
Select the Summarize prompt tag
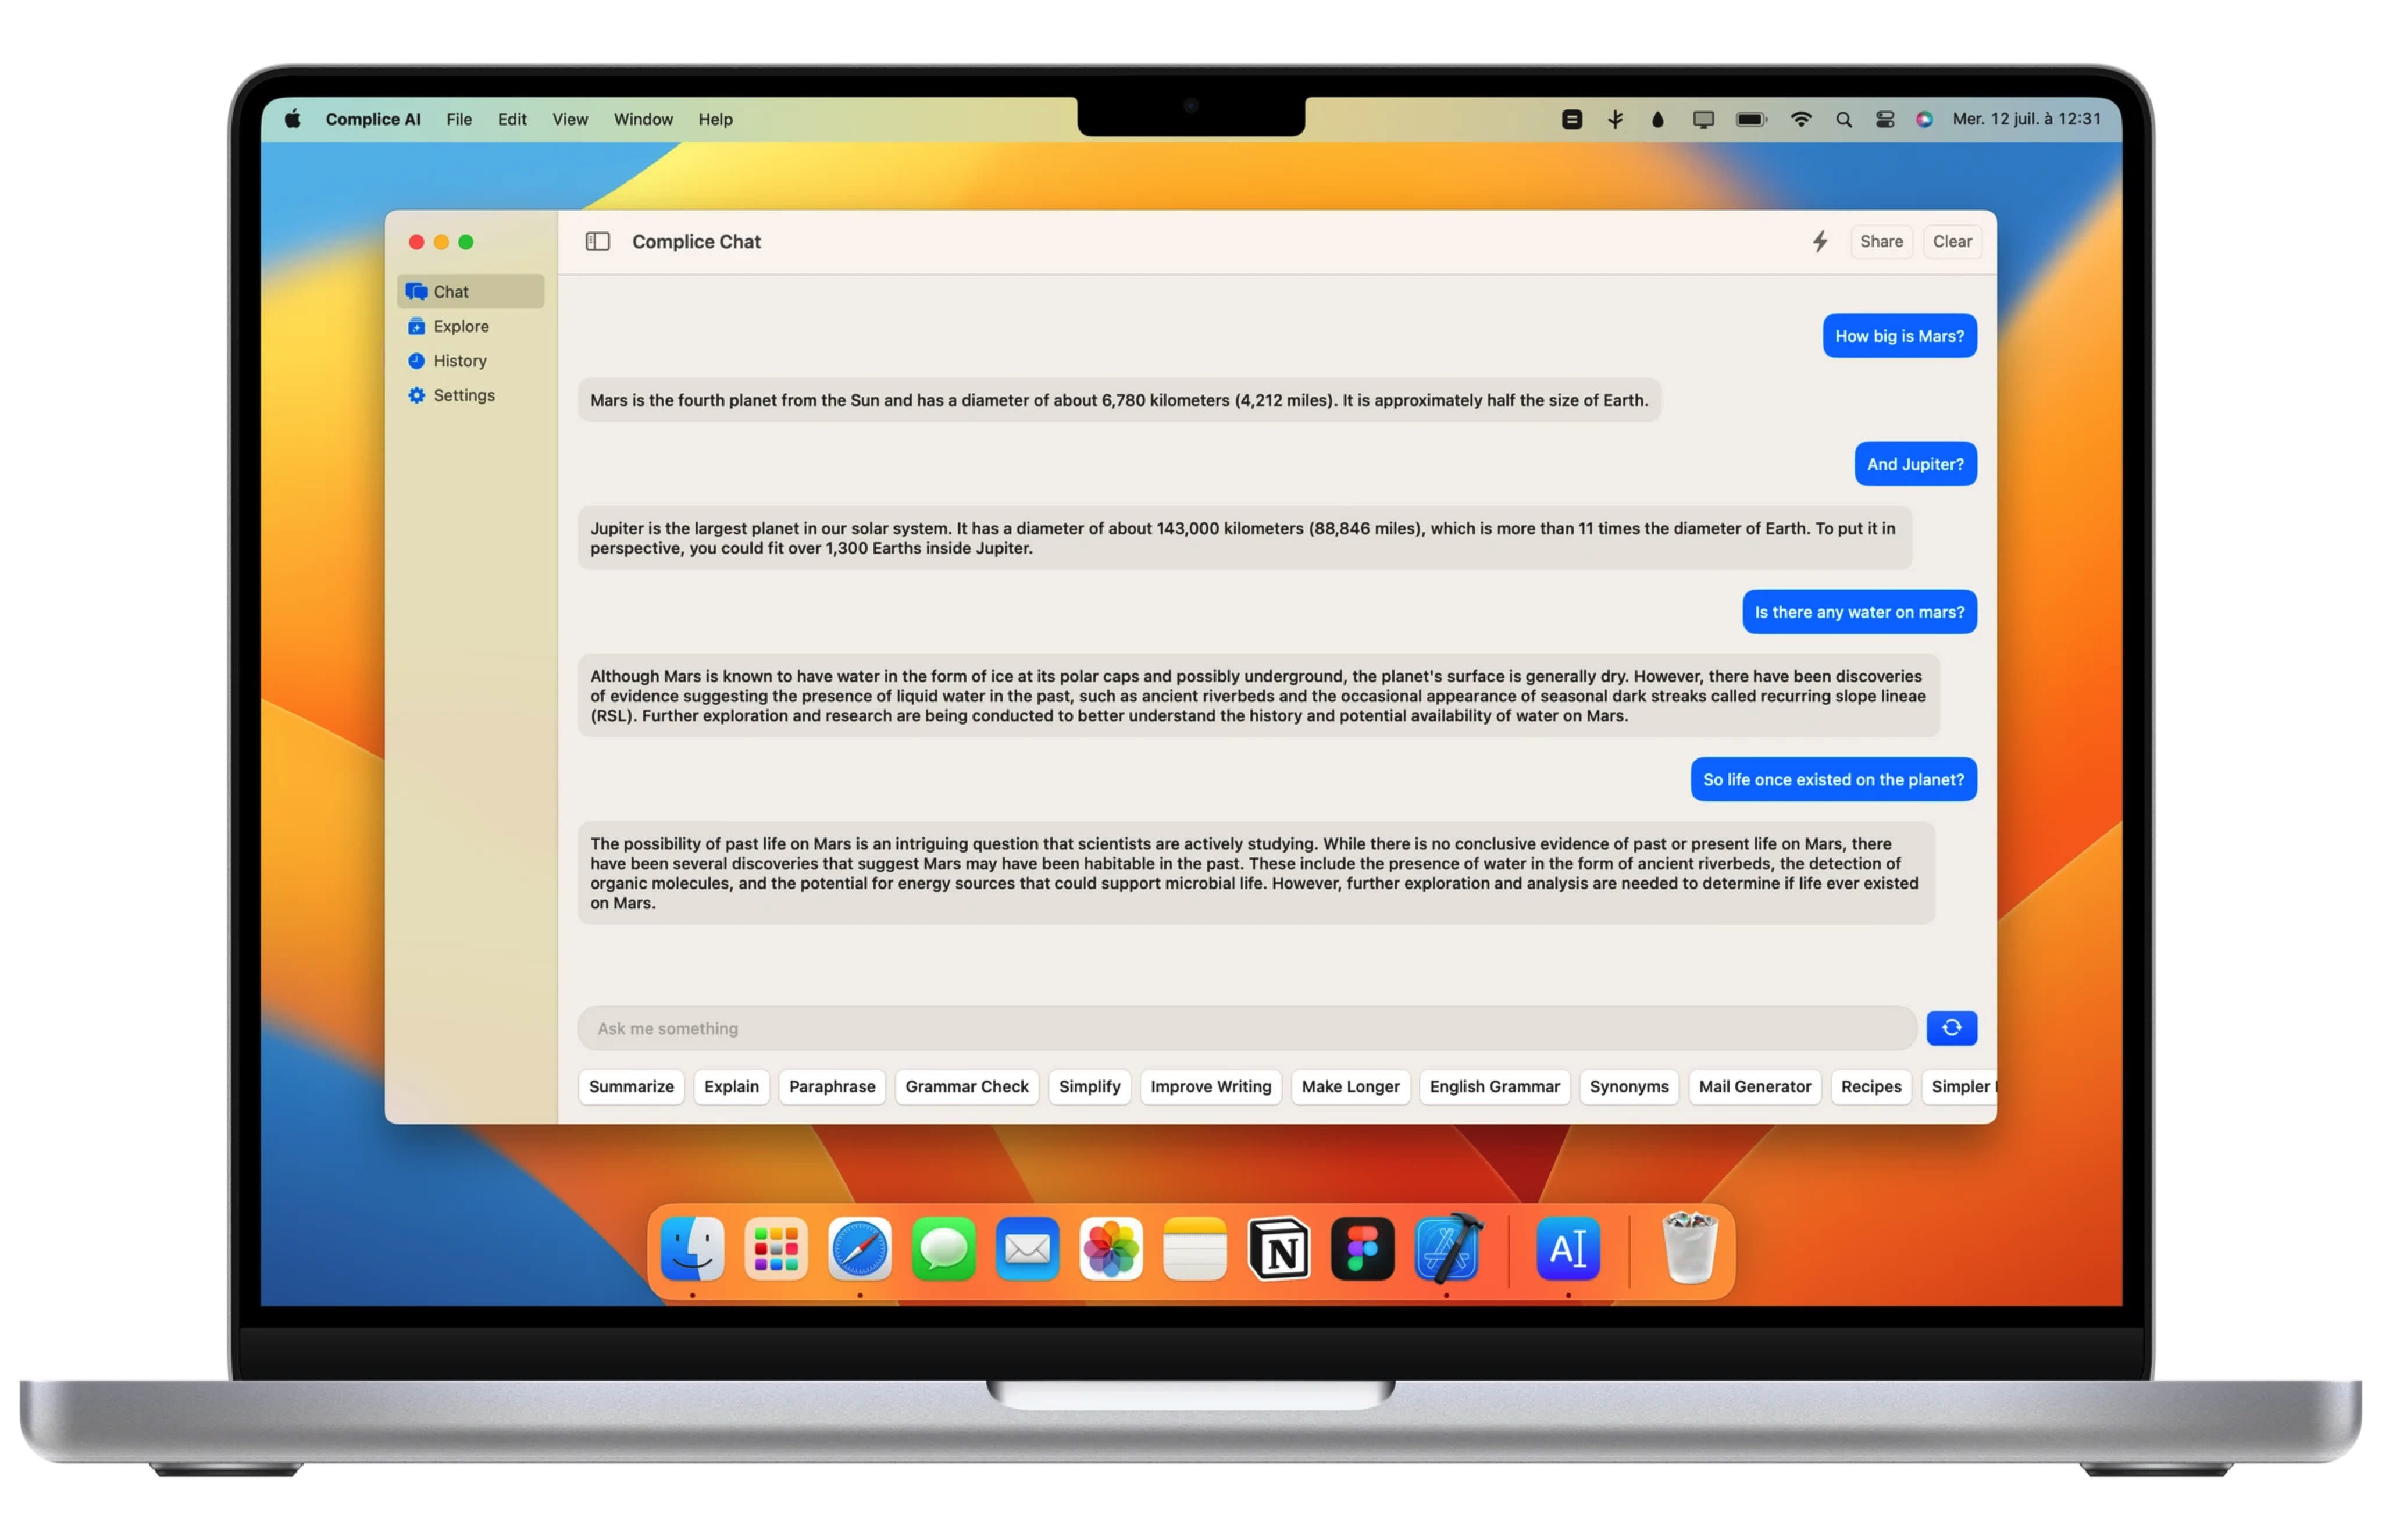coord(630,1085)
